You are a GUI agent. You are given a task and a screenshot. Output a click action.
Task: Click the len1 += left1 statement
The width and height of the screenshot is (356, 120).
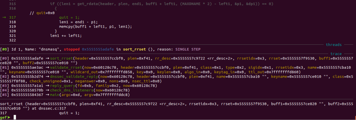click(66, 36)
